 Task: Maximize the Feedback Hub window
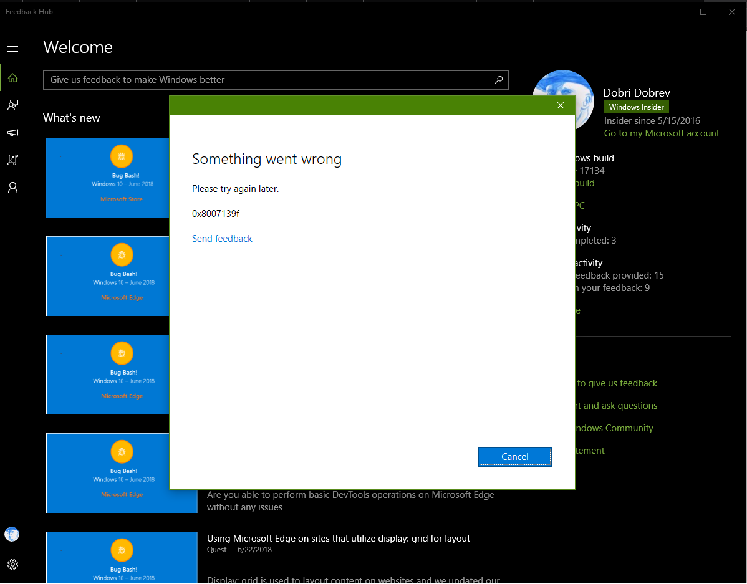tap(703, 12)
